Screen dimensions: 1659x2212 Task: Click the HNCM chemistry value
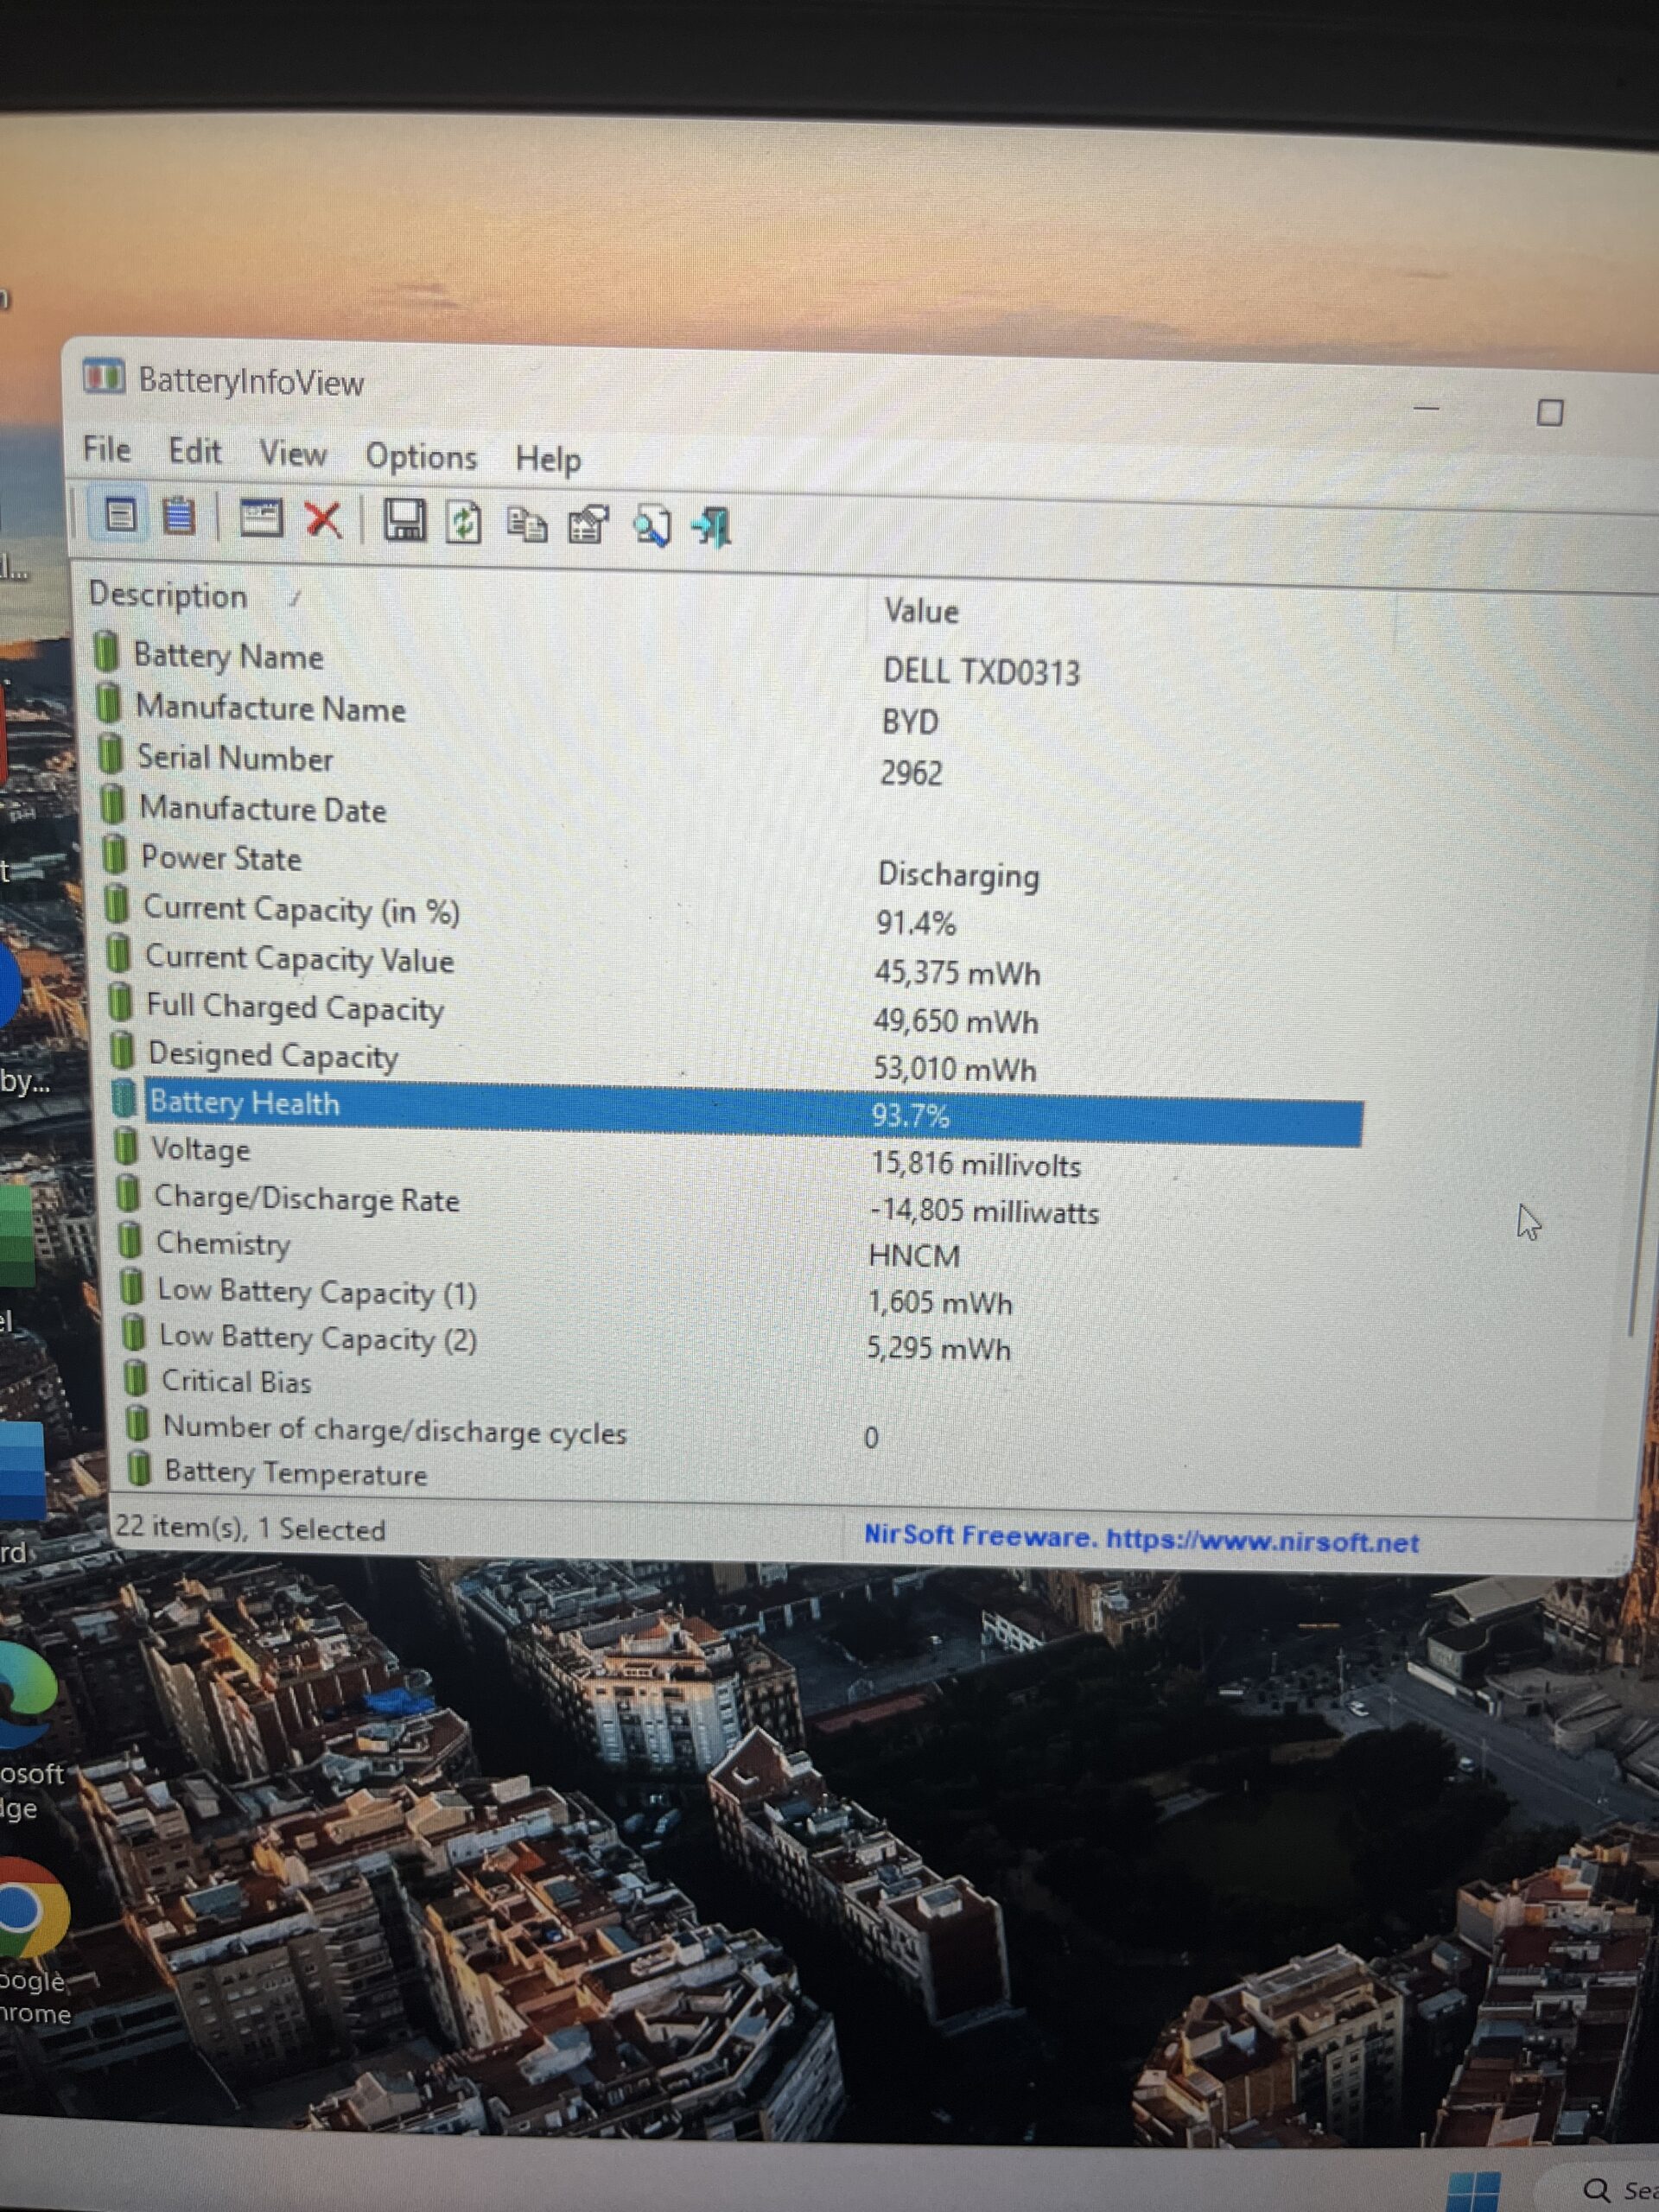coord(914,1256)
